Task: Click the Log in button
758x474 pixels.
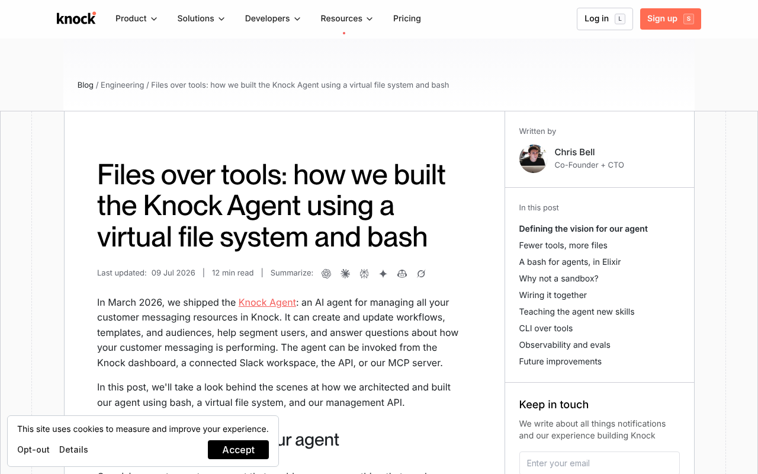Action: (x=605, y=19)
